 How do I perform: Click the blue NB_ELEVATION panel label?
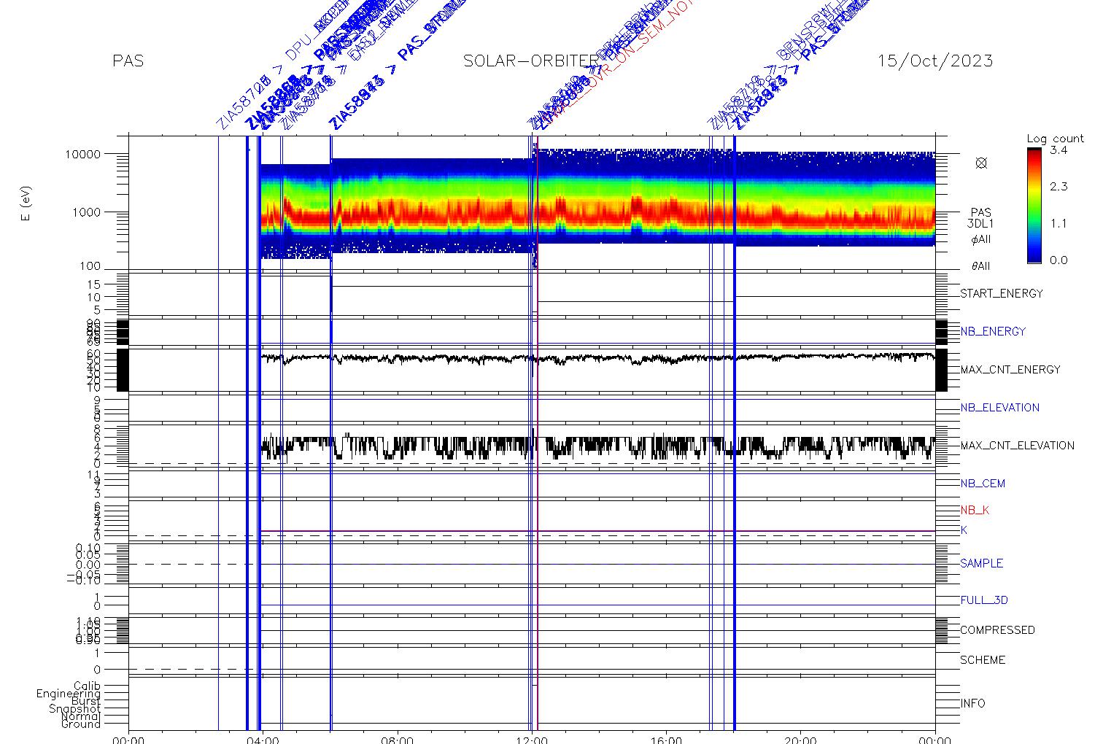click(x=1000, y=408)
